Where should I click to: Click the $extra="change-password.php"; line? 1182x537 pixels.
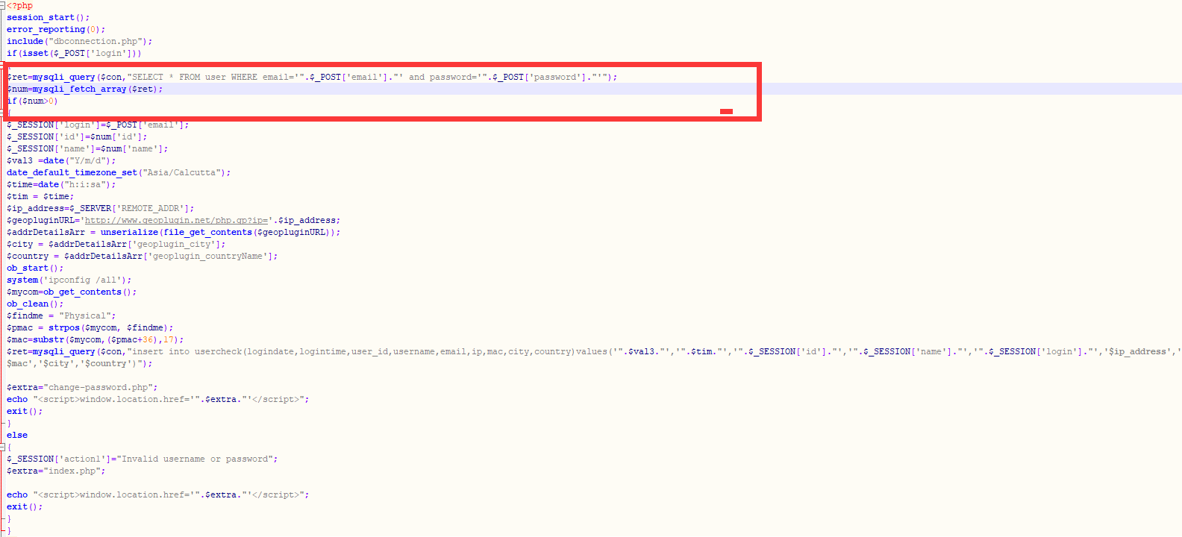[x=82, y=388]
